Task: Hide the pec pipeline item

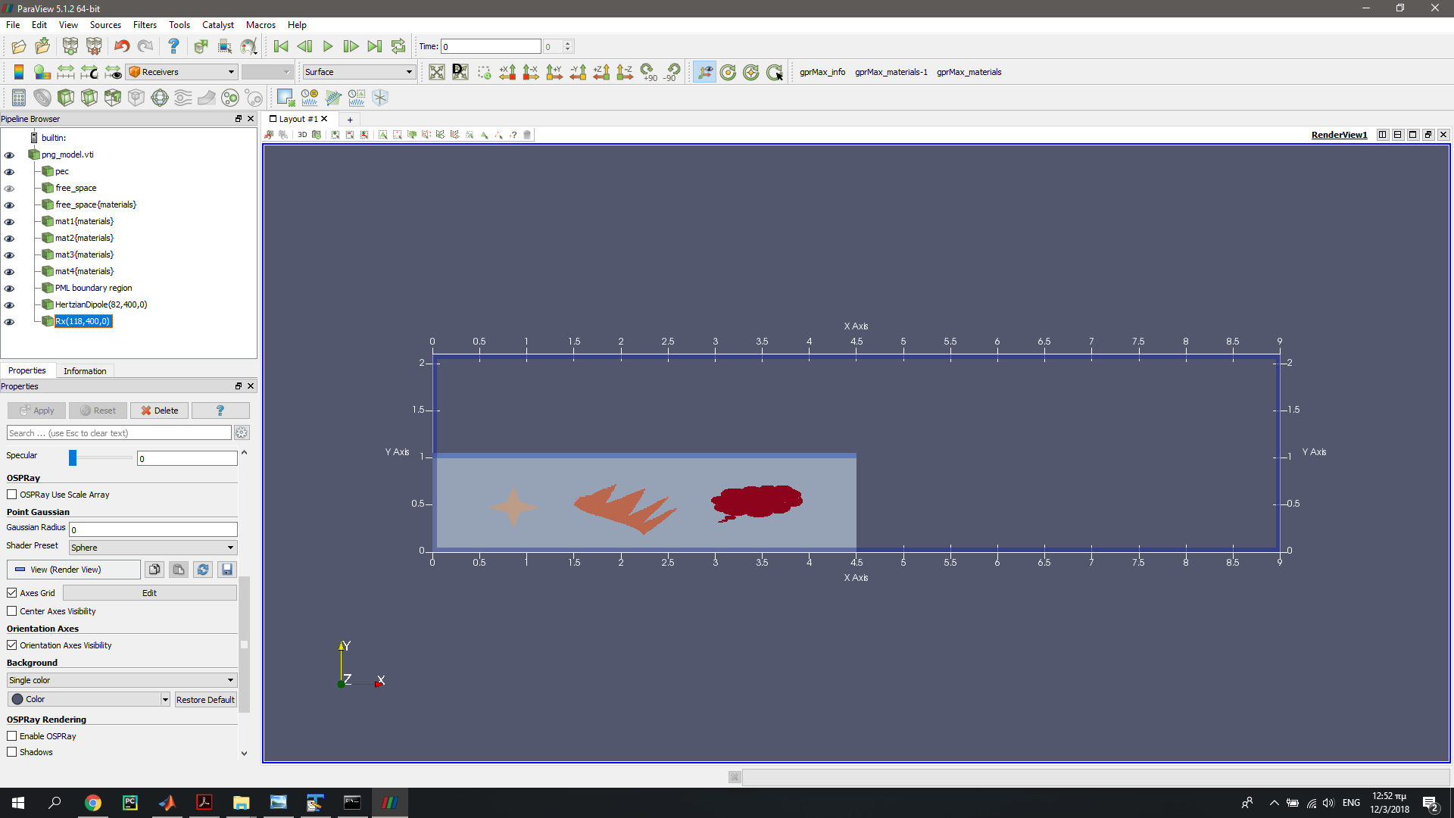Action: [9, 172]
